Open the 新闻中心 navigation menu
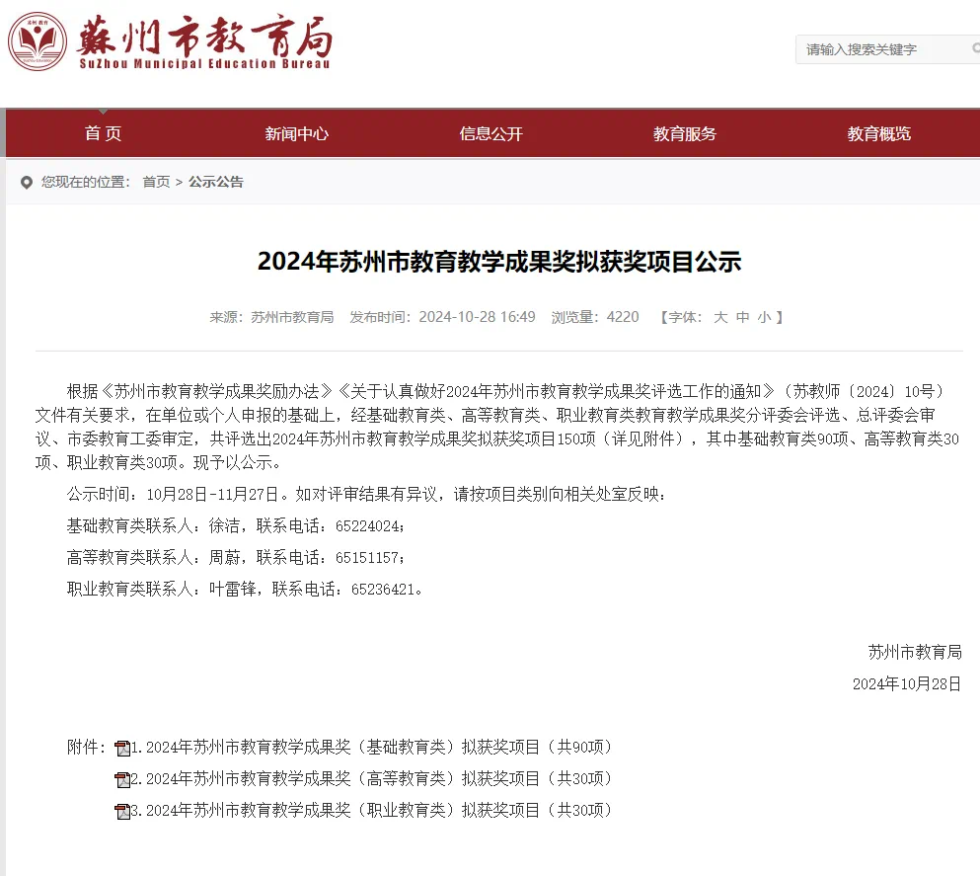 (x=297, y=133)
